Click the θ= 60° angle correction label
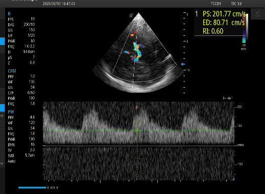This screenshot has height=194, width=265. [x=228, y=98]
